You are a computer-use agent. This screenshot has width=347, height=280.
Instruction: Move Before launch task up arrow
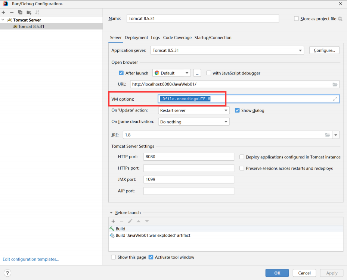(x=139, y=221)
